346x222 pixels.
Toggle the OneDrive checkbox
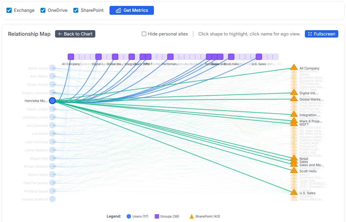coord(43,10)
